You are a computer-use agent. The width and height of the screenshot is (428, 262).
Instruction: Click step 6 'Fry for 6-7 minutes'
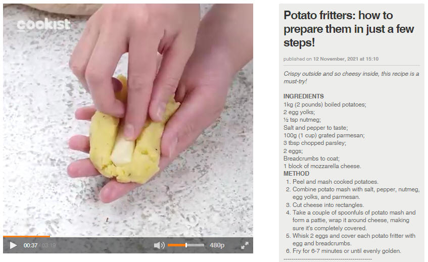click(x=347, y=251)
